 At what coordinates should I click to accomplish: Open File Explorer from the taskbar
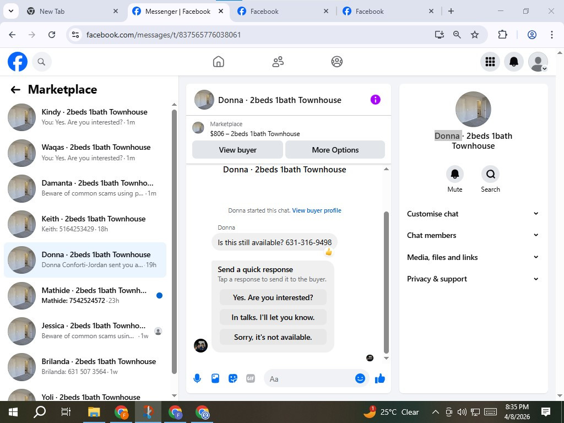[x=94, y=412]
